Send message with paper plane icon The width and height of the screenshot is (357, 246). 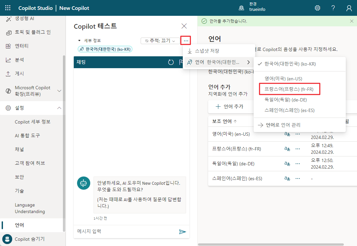(182, 232)
